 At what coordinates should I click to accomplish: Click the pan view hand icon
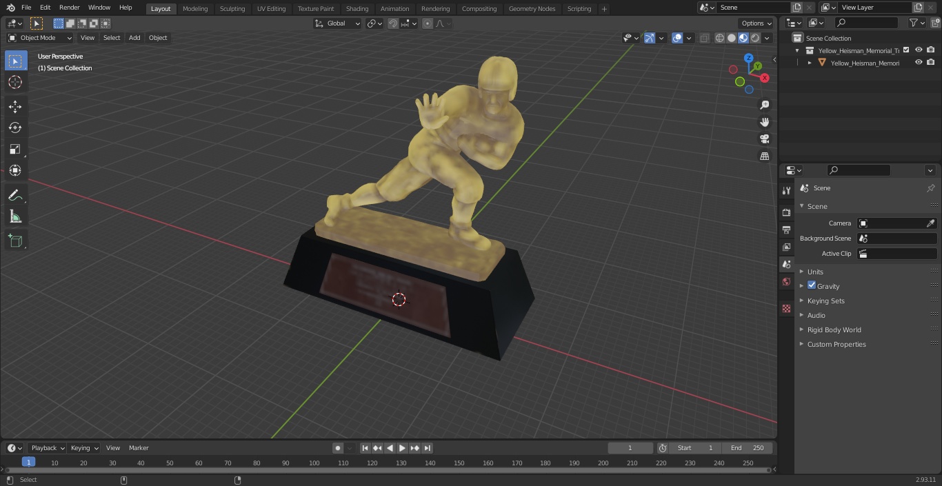764,122
